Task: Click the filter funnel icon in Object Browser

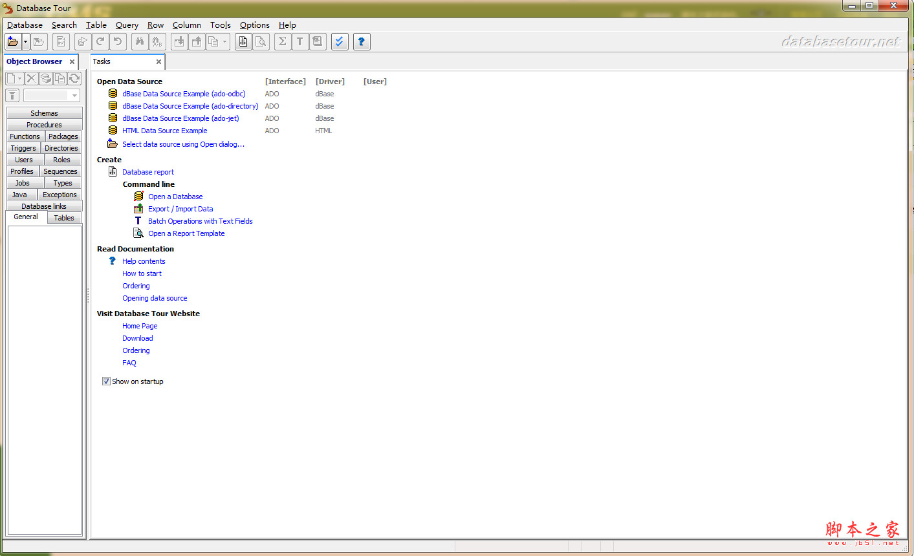Action: (12, 96)
